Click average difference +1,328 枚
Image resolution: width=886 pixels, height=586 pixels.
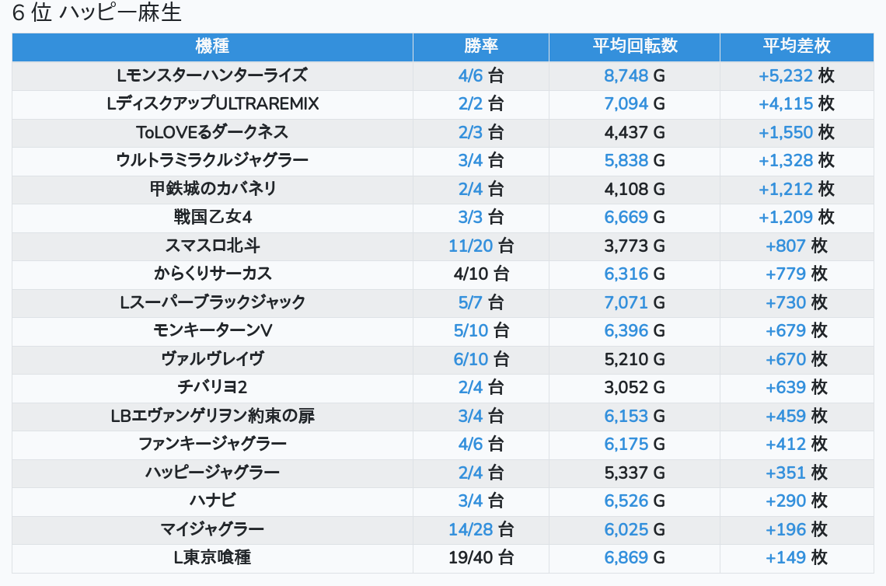(797, 160)
